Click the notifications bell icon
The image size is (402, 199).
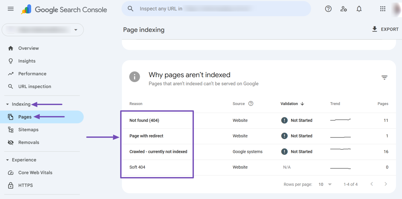[x=359, y=9]
